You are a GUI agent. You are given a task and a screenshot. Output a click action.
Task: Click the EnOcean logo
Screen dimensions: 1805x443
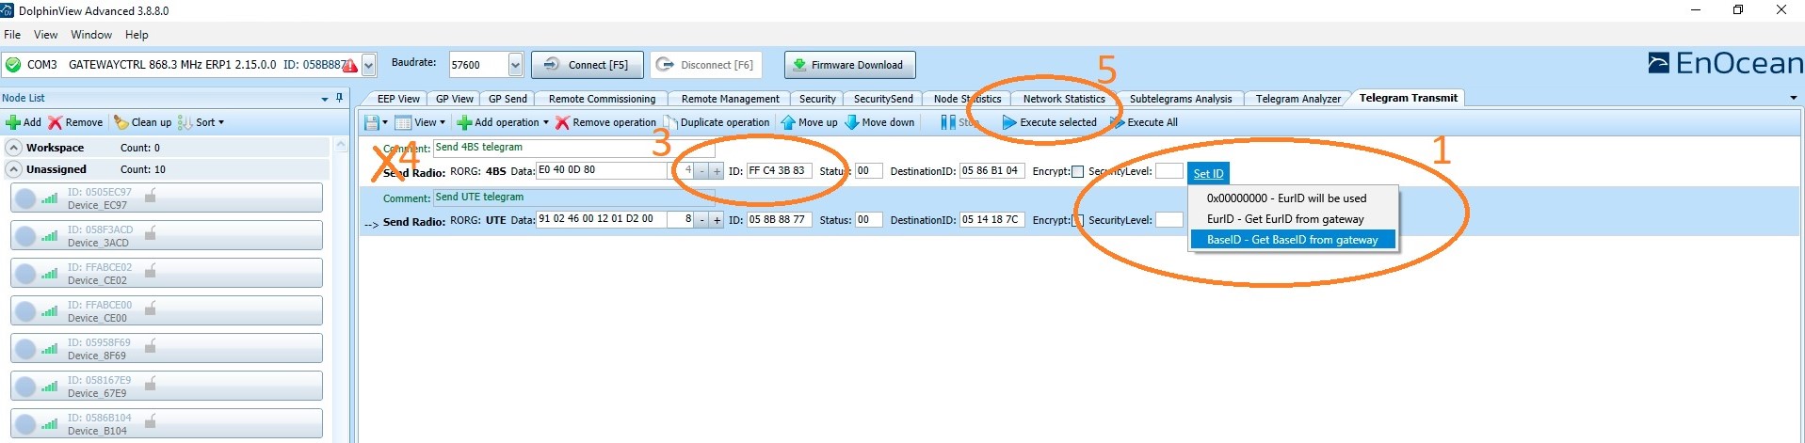(x=1725, y=63)
